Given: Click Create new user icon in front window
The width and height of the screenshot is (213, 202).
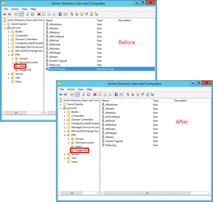Looking at the screenshot, I should [128, 94].
